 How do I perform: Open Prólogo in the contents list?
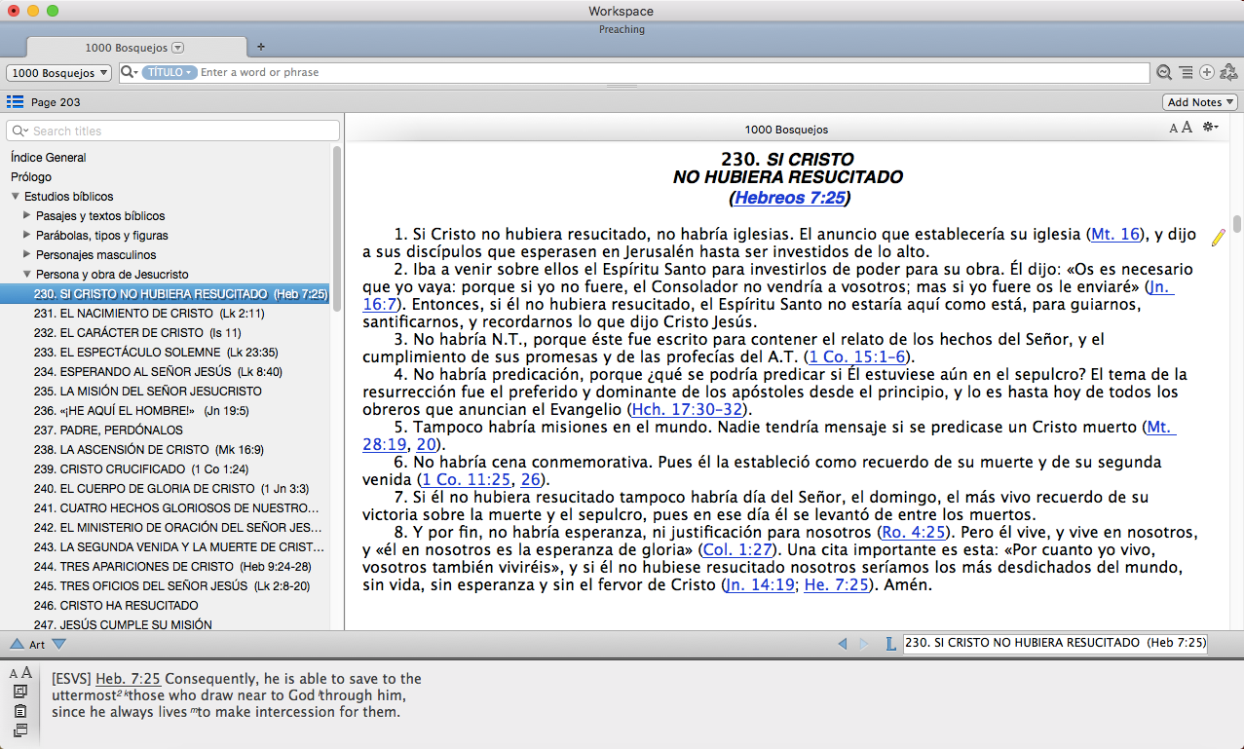point(31,177)
